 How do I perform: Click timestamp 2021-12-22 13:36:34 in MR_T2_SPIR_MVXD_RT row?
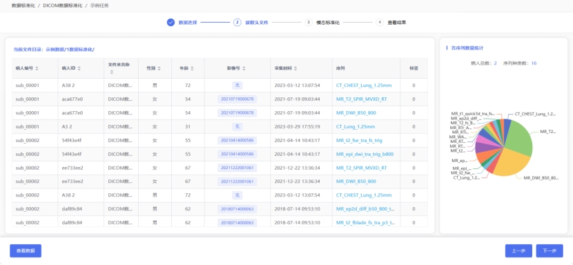click(x=297, y=168)
